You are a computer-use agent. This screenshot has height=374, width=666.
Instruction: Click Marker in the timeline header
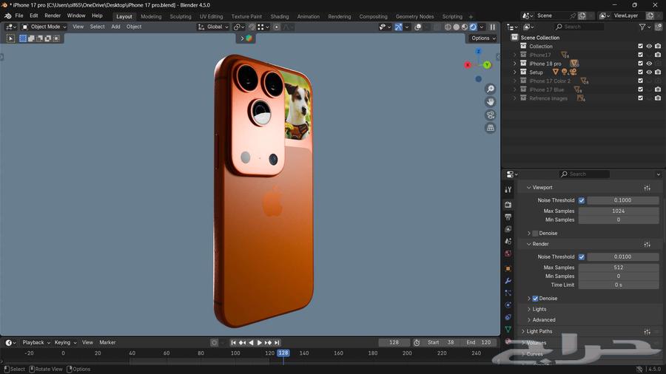tap(107, 343)
